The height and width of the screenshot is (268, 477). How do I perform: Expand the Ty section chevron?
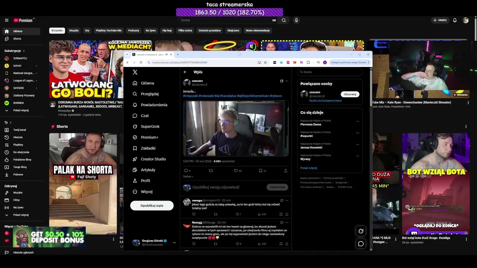[x=10, y=122]
